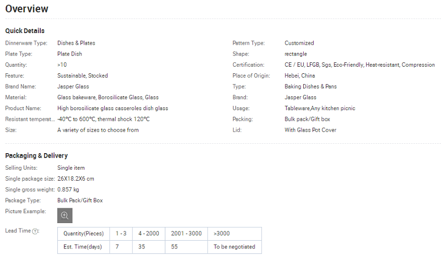Select the Packaging & Delivery section heading

[36, 156]
